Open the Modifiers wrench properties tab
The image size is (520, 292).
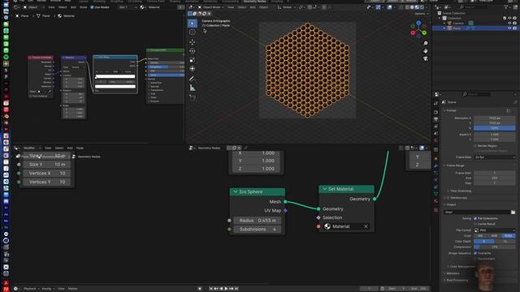tap(436, 165)
